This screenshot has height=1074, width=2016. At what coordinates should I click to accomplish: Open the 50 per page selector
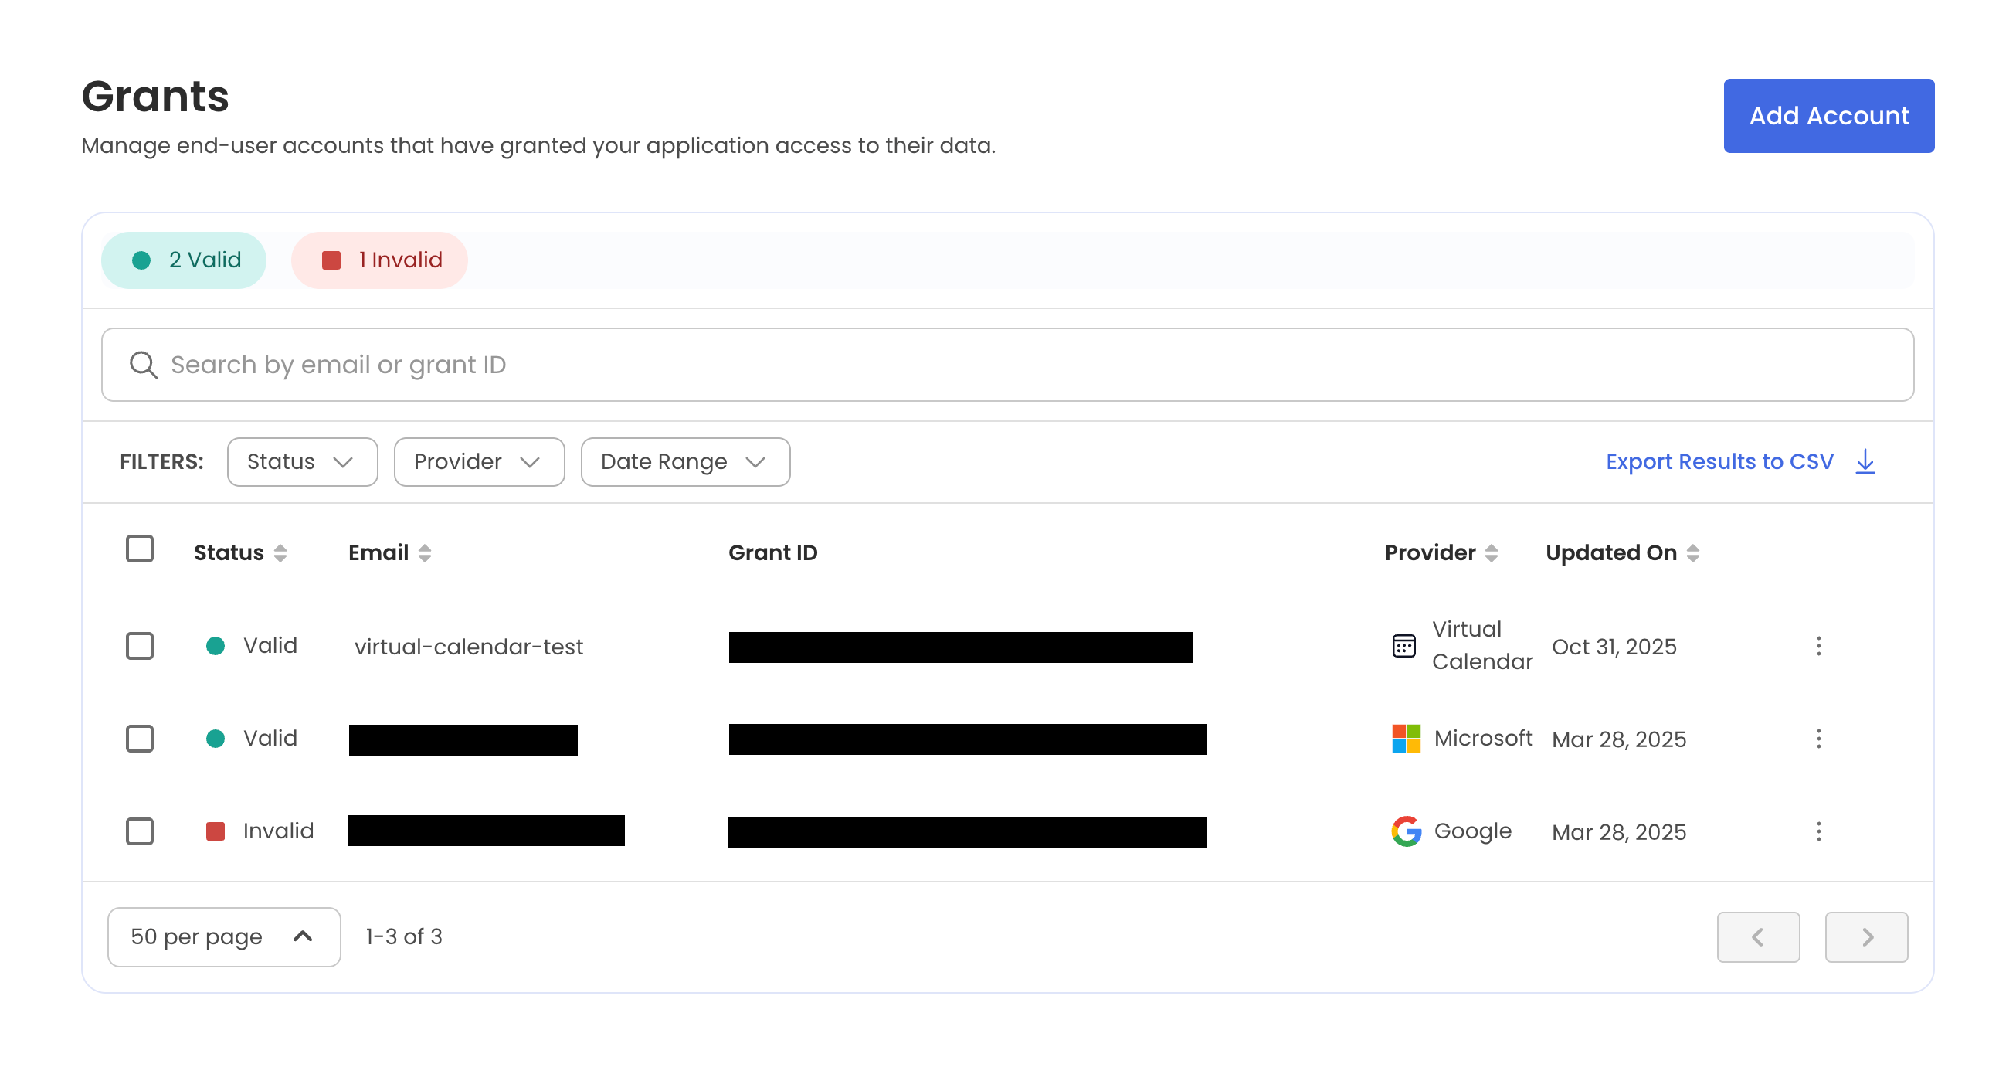pos(224,936)
